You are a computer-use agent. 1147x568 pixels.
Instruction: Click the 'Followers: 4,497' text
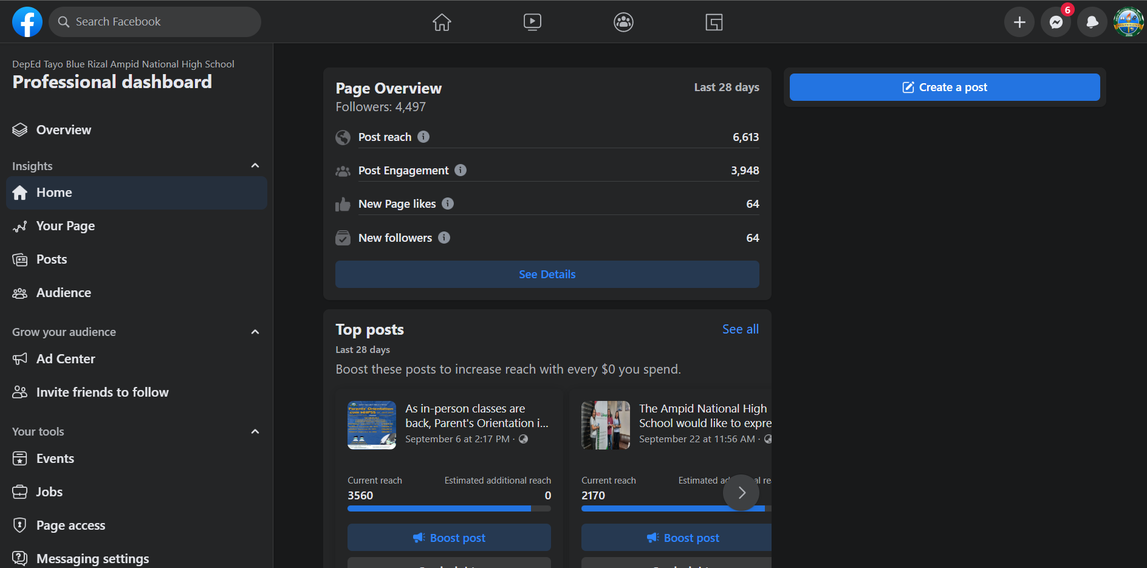[381, 107]
